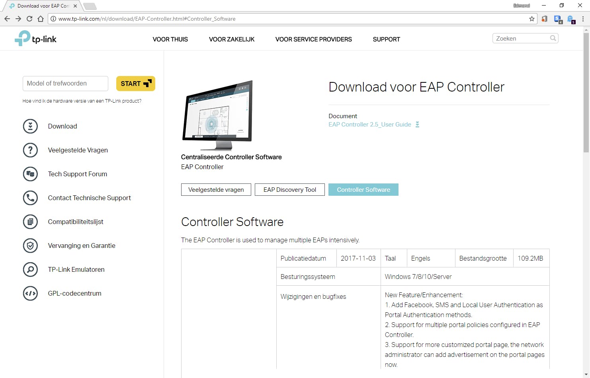Switch to the Veelgestelde vragen tab
This screenshot has height=378, width=590.
[216, 190]
